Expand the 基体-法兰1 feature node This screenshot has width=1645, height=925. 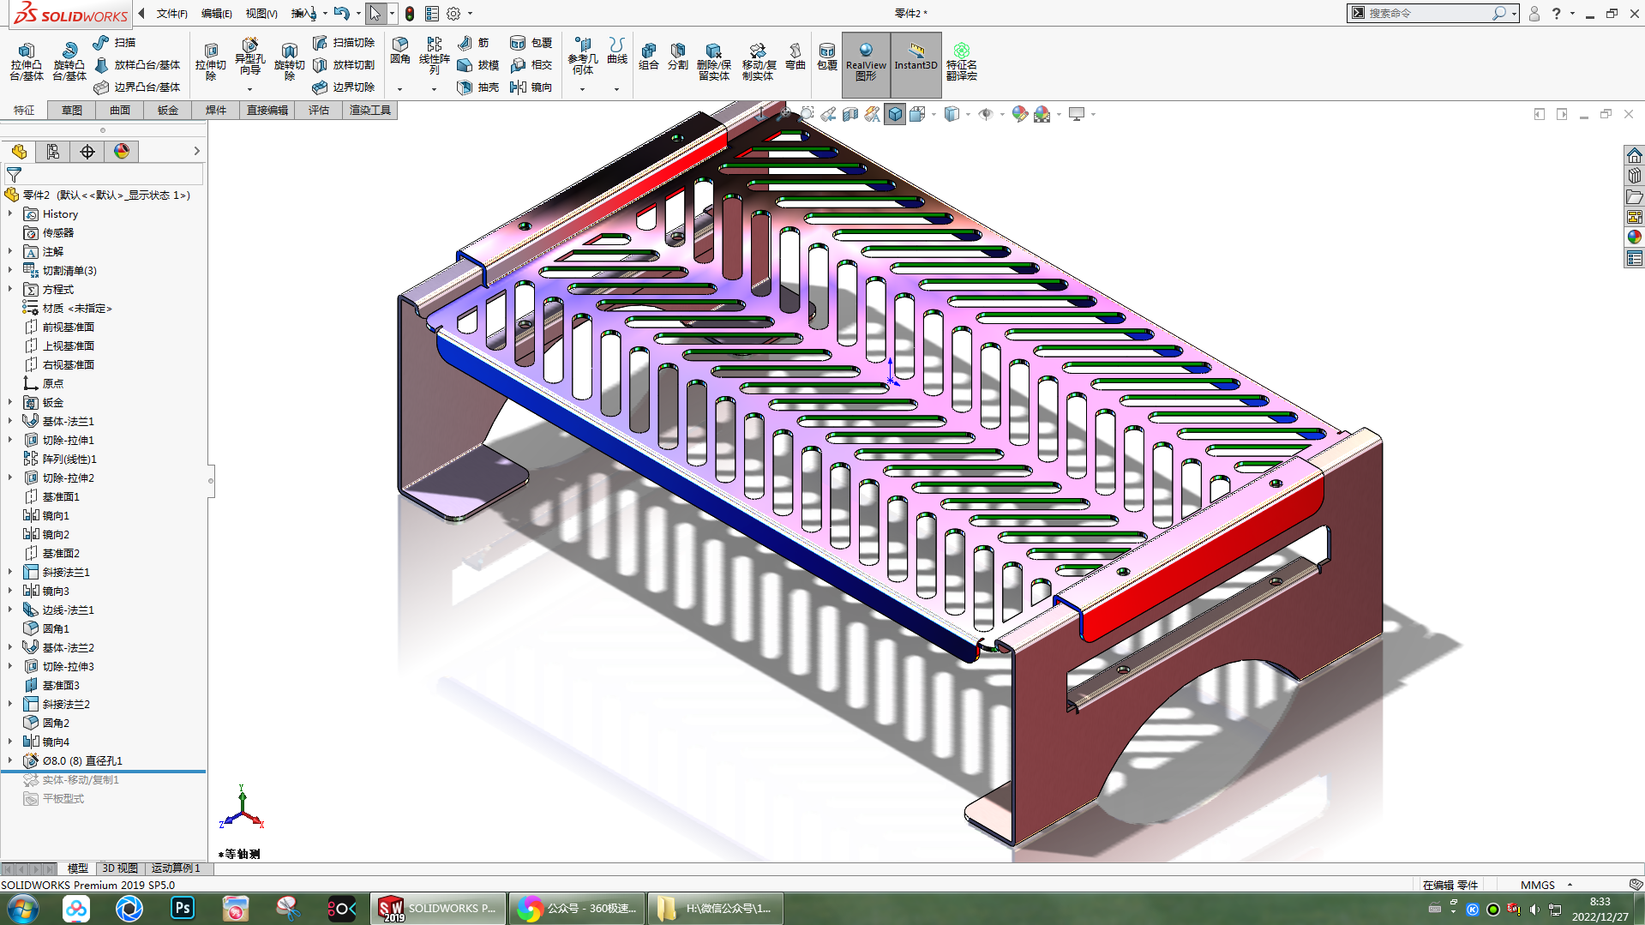10,421
